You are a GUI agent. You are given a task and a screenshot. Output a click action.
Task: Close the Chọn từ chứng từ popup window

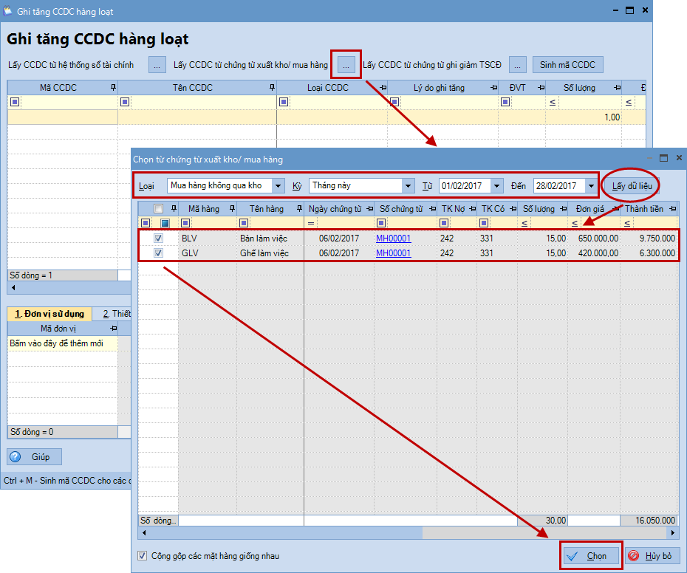[x=679, y=158]
